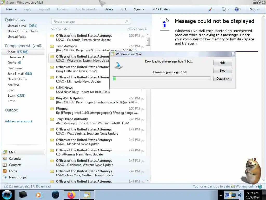Click the message list scrollbar thumb
266x200 pixels.
[x=148, y=41]
